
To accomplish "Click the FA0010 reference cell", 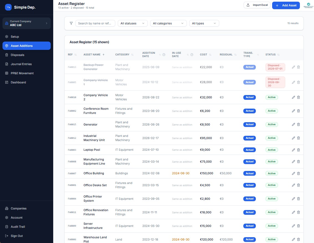I will pos(72,97).
